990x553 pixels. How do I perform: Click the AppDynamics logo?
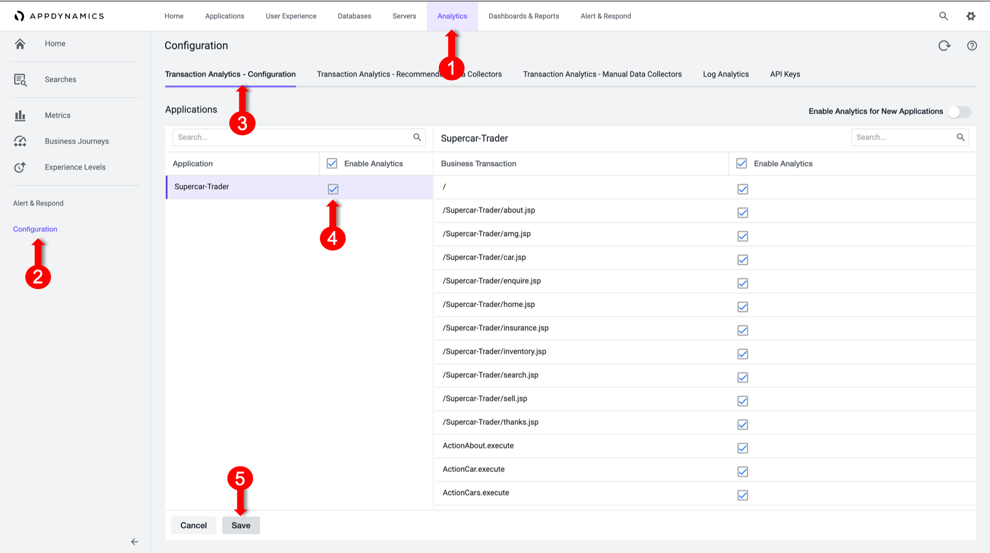coord(59,16)
